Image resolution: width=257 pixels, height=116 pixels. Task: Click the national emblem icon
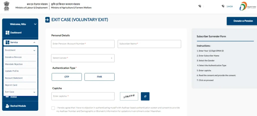click(6, 6)
